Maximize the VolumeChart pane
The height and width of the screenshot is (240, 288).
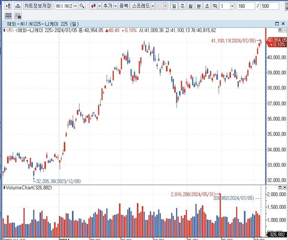pos(280,187)
